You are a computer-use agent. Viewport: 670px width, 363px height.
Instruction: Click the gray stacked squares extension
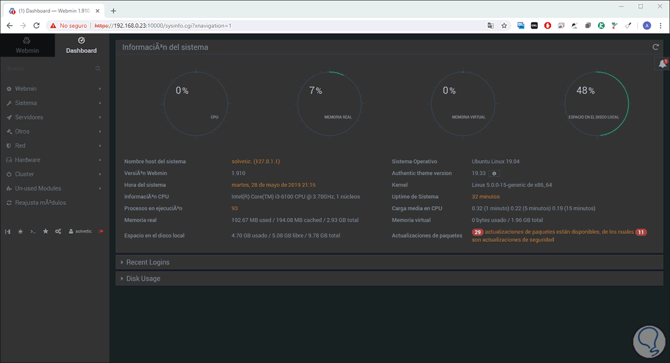point(588,26)
